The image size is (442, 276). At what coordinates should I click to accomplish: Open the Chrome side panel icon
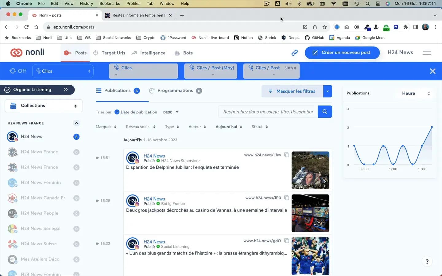(x=416, y=27)
